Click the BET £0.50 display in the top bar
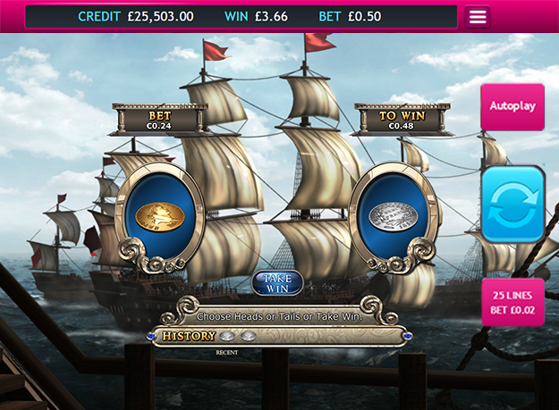Screen dimensions: 559x410 tap(350, 16)
